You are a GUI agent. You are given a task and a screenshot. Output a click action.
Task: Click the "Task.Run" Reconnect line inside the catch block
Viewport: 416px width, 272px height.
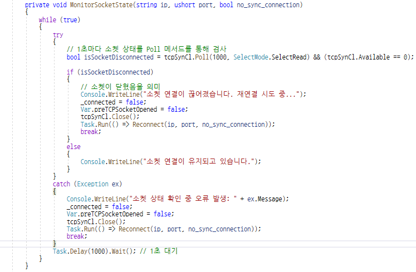pos(164,229)
